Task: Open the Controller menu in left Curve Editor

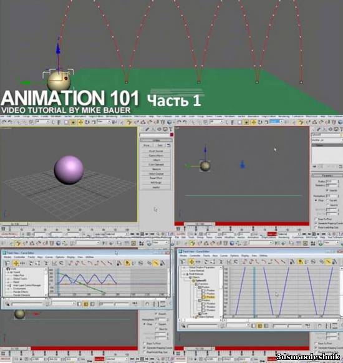Action: 19,257
